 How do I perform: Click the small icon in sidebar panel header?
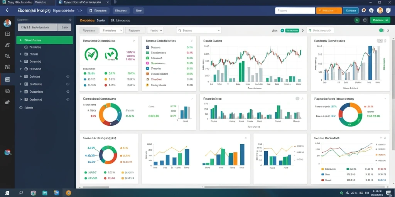click(x=70, y=20)
